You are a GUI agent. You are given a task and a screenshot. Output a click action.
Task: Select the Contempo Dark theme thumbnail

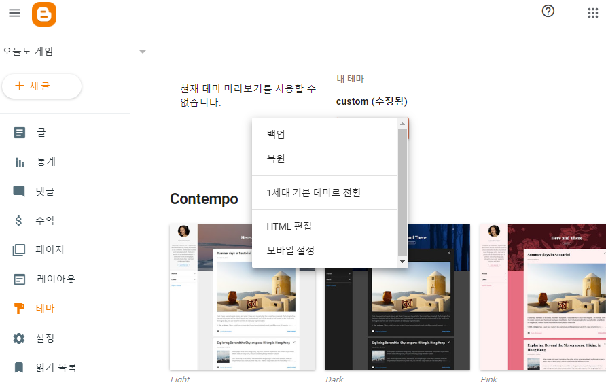[397, 297]
